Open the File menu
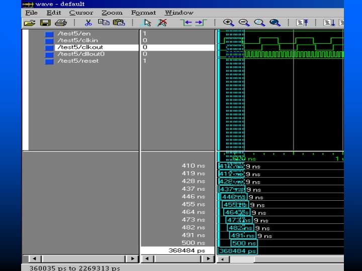This screenshot has width=362, height=271. point(31,13)
